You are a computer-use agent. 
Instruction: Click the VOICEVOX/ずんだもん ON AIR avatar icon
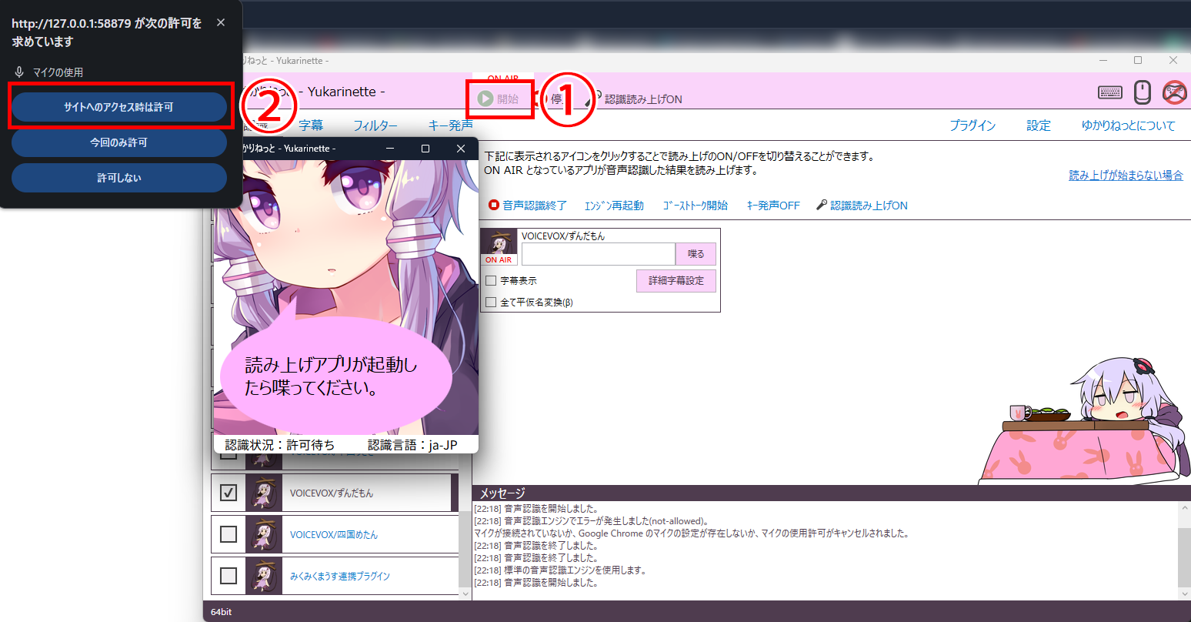[x=499, y=247]
